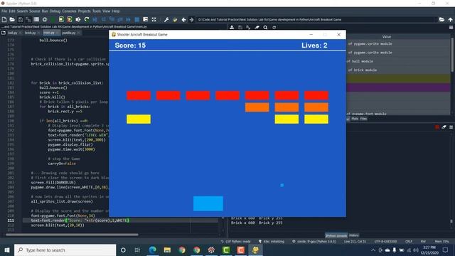
Task: Click the Windows Start button
Action: pyautogui.click(x=7, y=250)
